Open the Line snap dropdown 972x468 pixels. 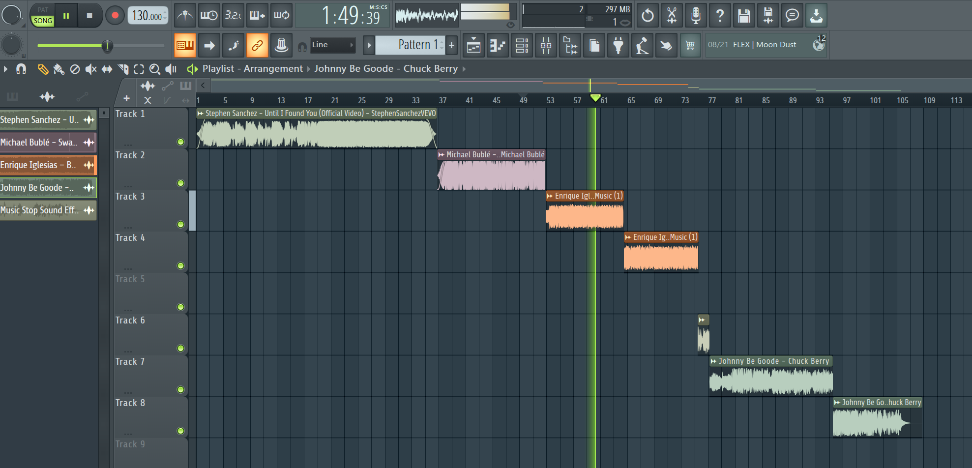tap(332, 45)
